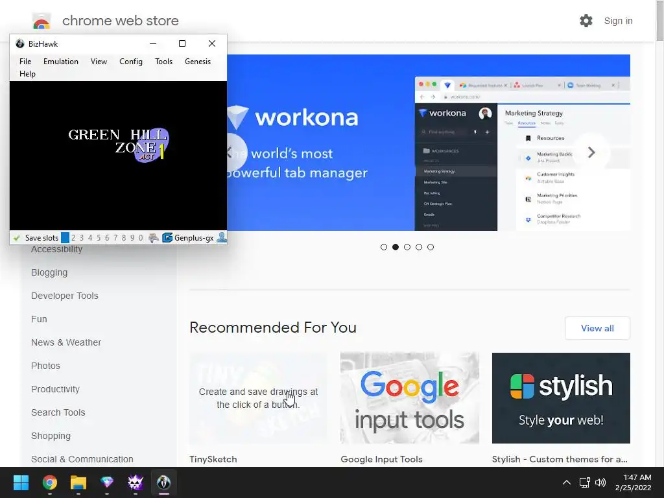The image size is (664, 498).
Task: Open the Accessibility category
Action: point(57,250)
